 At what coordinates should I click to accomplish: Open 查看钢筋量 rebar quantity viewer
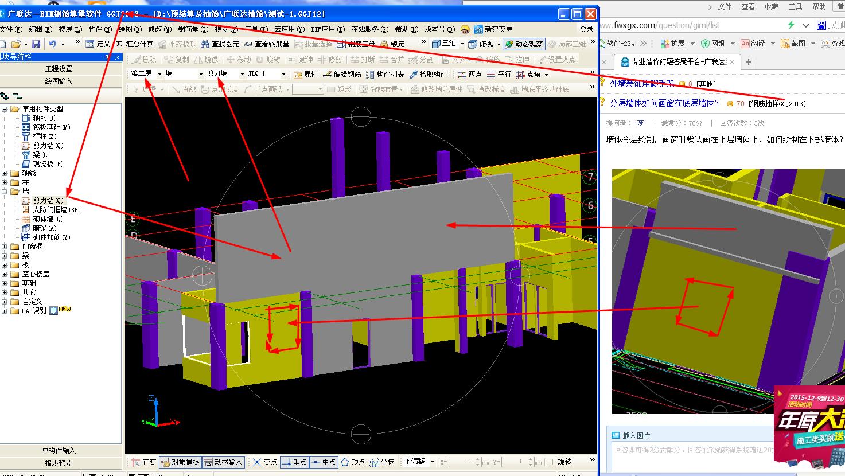tap(267, 44)
